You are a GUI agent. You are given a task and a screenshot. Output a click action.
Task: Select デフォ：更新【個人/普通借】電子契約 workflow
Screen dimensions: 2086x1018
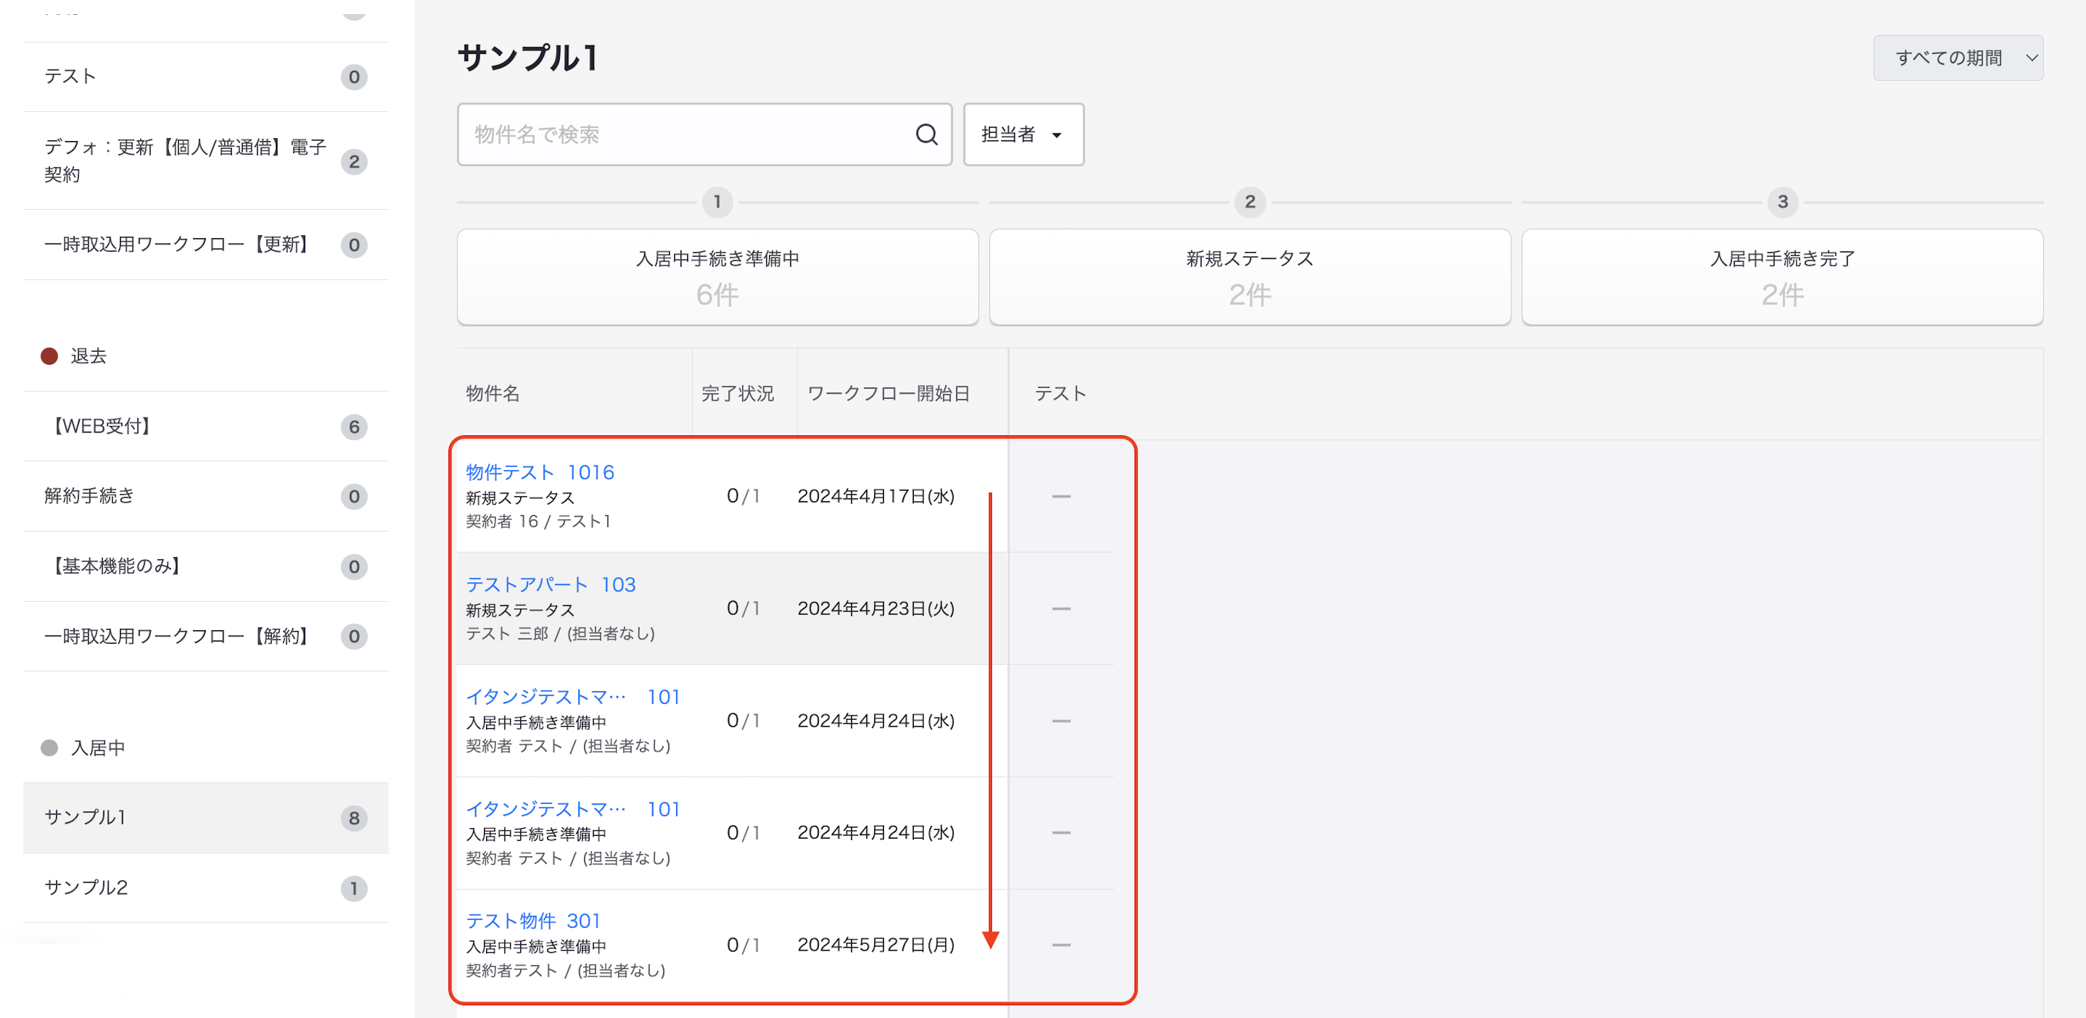click(206, 161)
